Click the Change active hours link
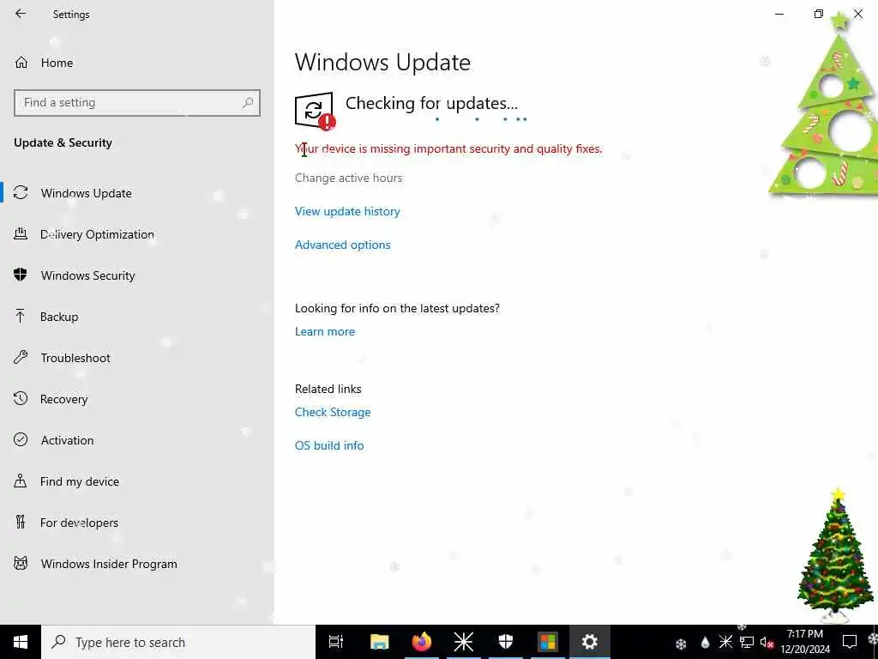 (x=348, y=178)
